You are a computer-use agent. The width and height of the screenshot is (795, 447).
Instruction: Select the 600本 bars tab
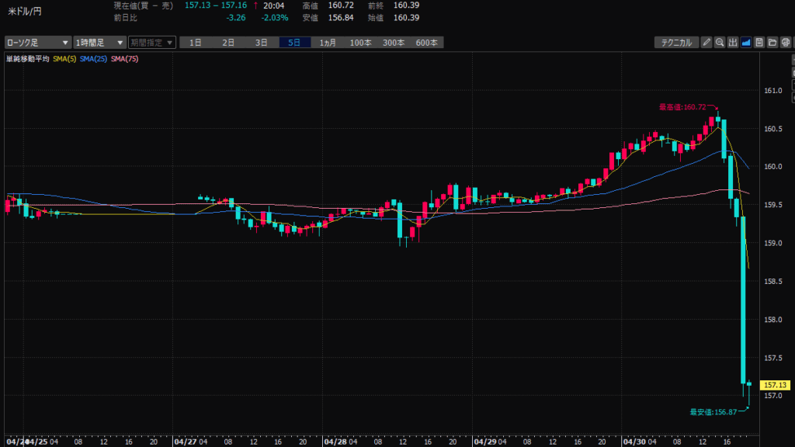coord(426,43)
